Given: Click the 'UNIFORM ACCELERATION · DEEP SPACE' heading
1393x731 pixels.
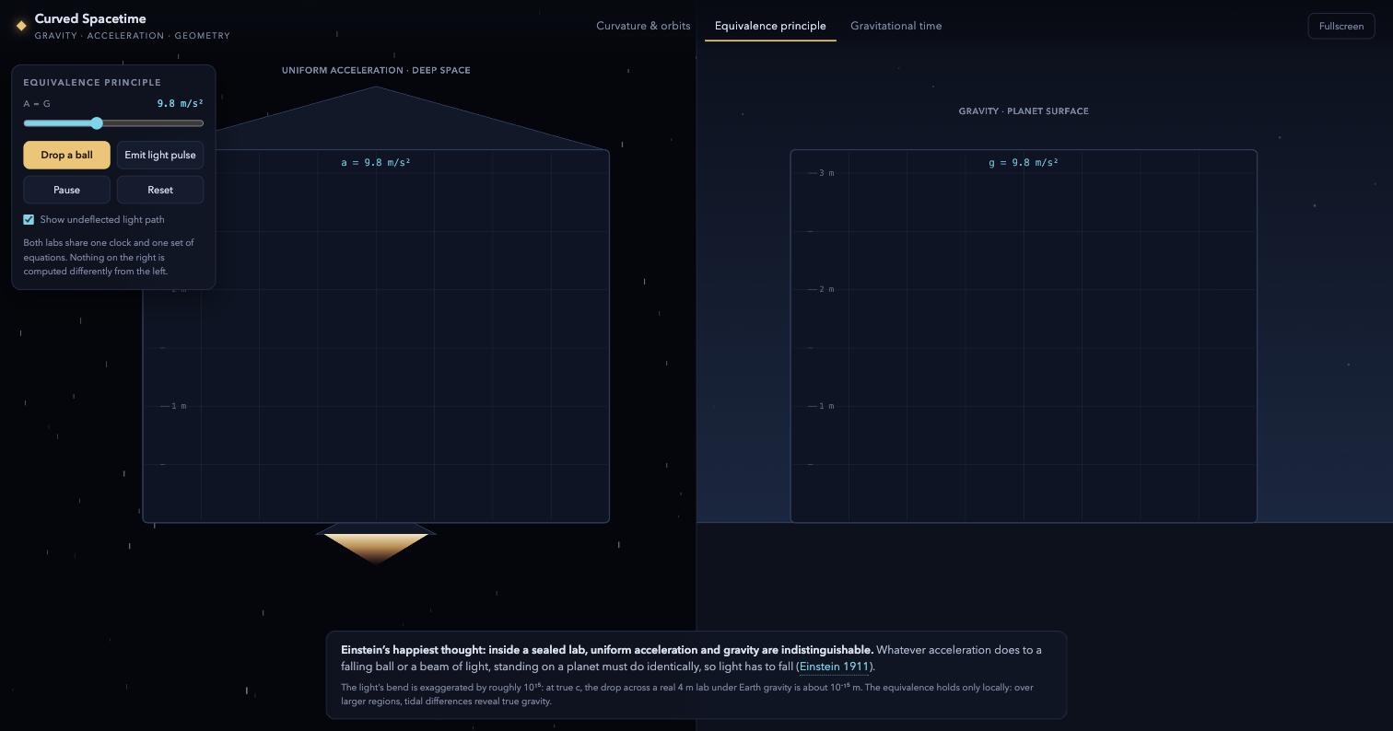Looking at the screenshot, I should pos(376,70).
